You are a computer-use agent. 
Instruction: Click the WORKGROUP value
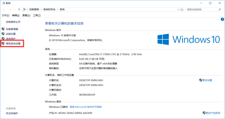87,95
